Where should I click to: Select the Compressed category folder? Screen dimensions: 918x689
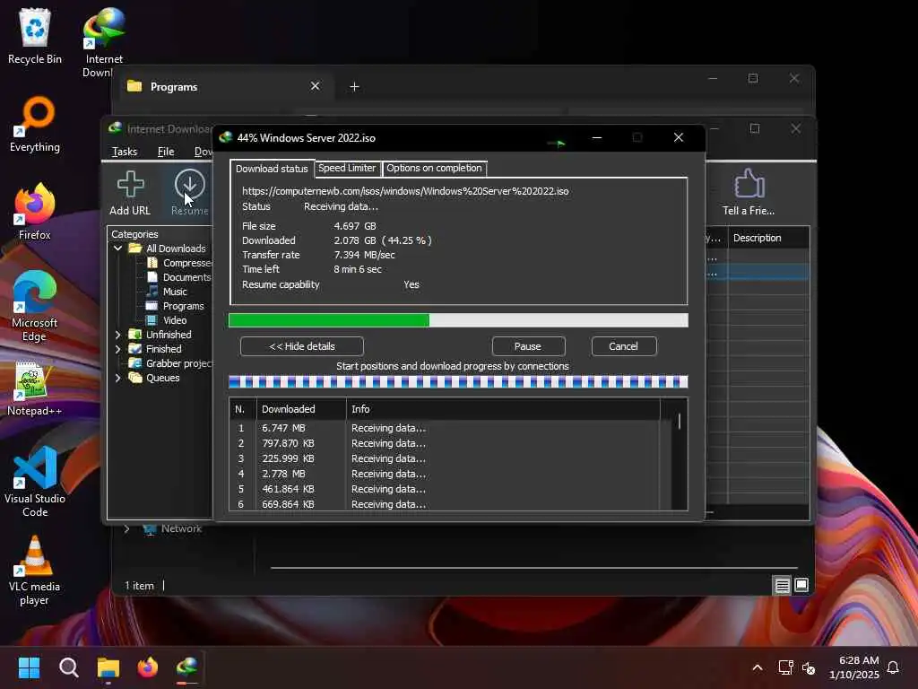[x=181, y=263]
